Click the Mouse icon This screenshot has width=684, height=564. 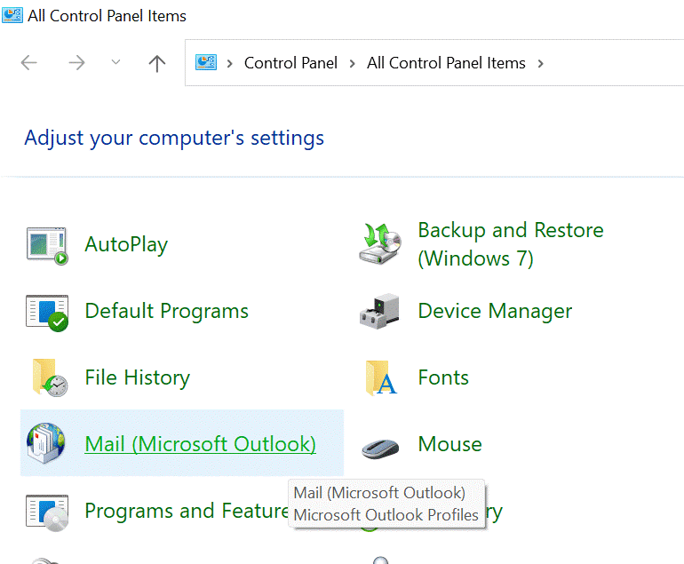[x=380, y=446]
